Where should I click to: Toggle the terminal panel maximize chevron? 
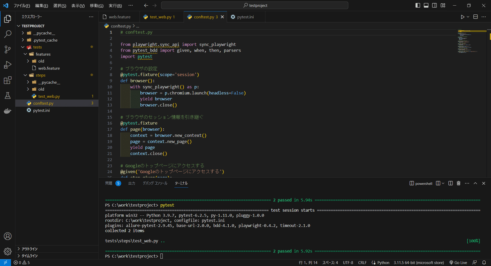coord(475,183)
